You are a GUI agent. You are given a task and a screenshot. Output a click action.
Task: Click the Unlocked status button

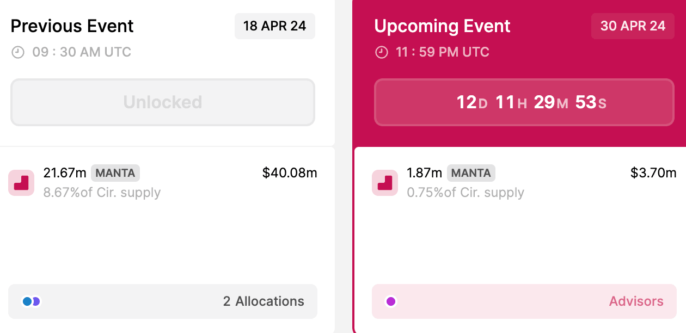[163, 102]
